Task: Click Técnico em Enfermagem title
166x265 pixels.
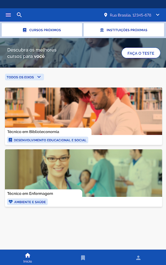Action: [30, 193]
